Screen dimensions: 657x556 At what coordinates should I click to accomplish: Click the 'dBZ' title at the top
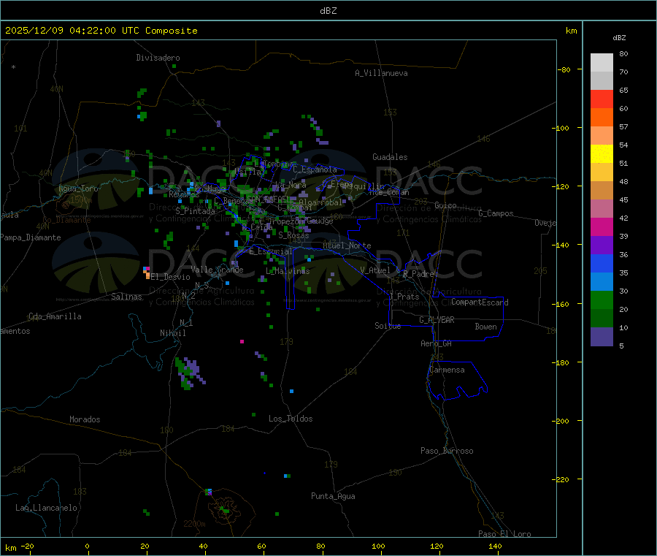click(328, 11)
